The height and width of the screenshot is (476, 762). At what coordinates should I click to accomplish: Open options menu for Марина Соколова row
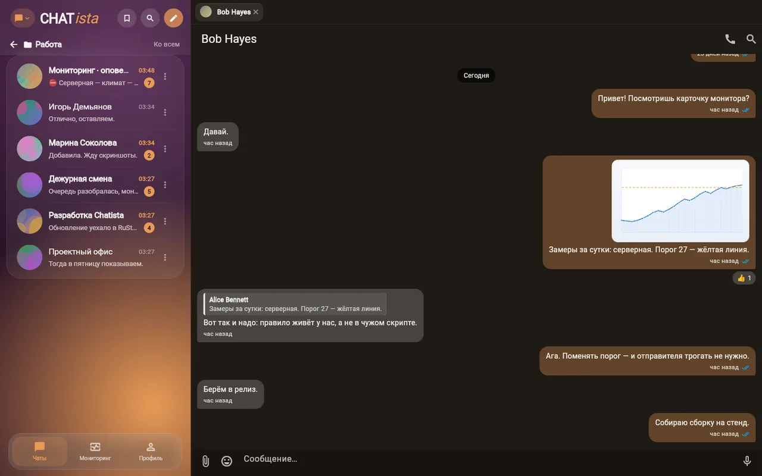(x=165, y=149)
